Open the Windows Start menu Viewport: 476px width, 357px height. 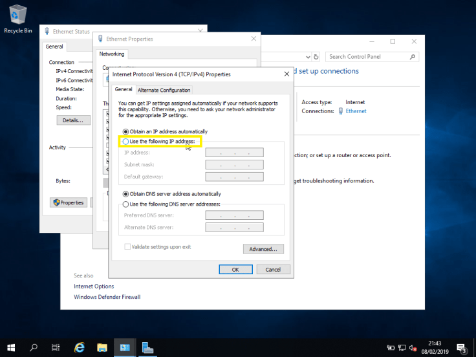click(x=12, y=347)
